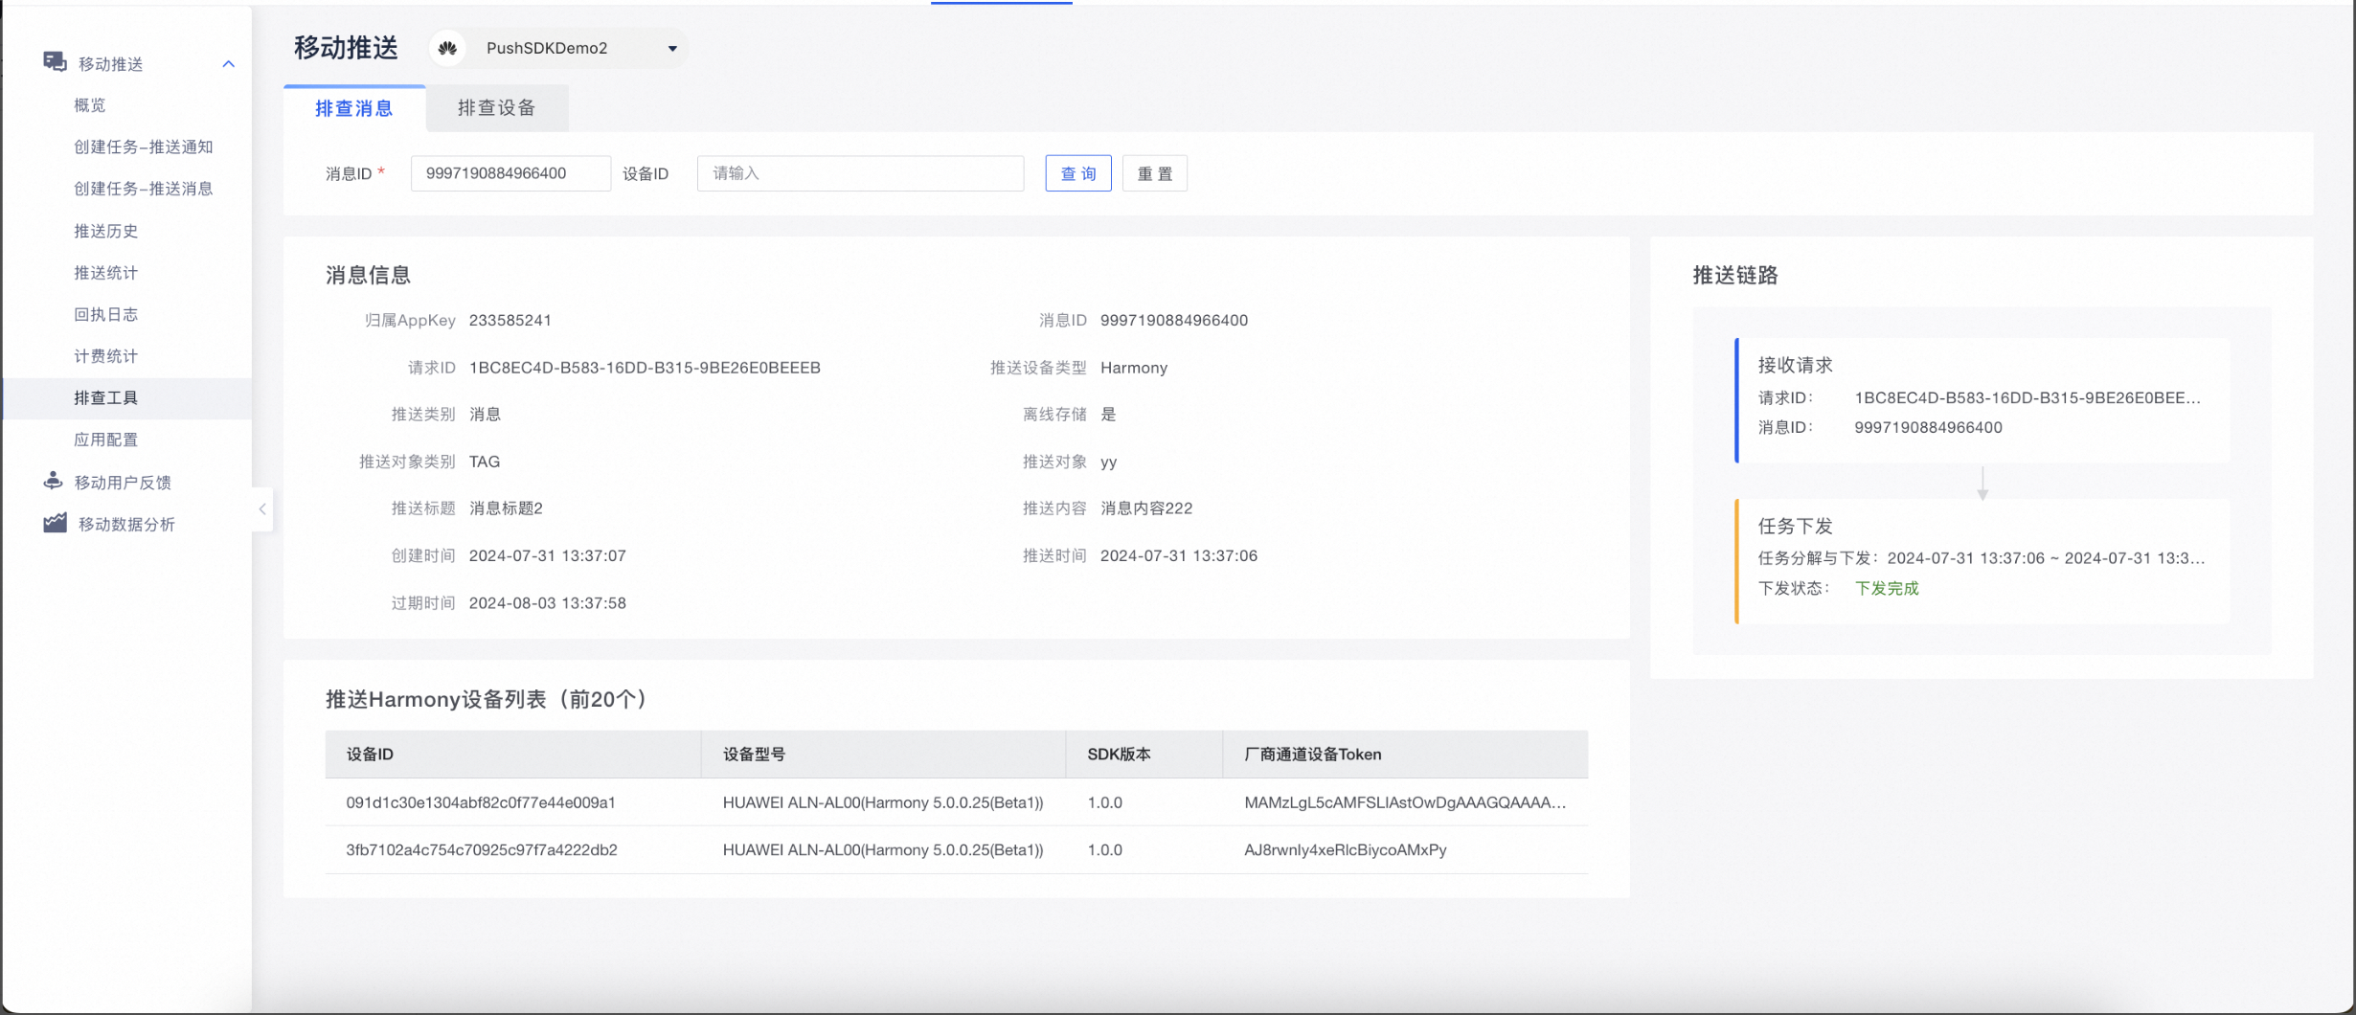The width and height of the screenshot is (2356, 1015).
Task: Go to 推送统计 page
Action: (x=106, y=273)
